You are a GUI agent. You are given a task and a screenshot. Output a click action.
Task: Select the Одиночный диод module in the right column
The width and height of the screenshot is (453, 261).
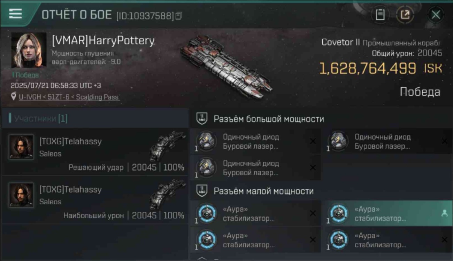389,142
